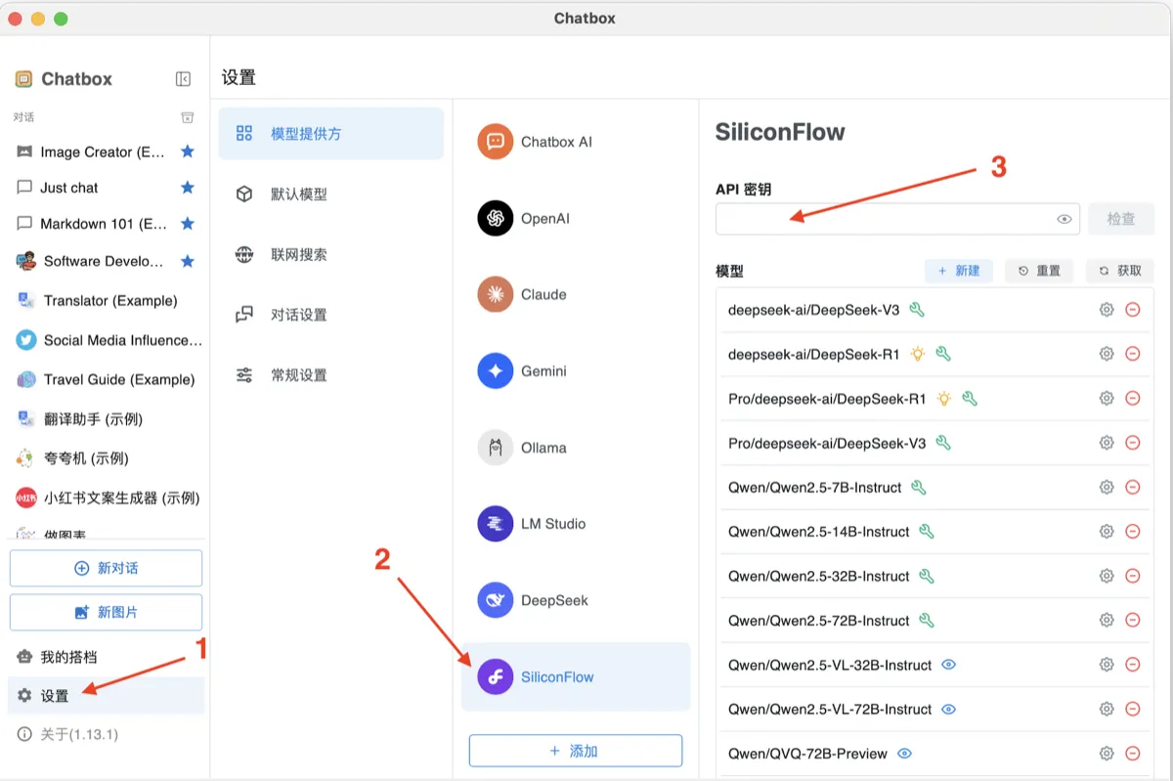Open settings gear for Qwen/Qwen2.5-32B-Instruct
The image size is (1173, 781).
(1107, 576)
